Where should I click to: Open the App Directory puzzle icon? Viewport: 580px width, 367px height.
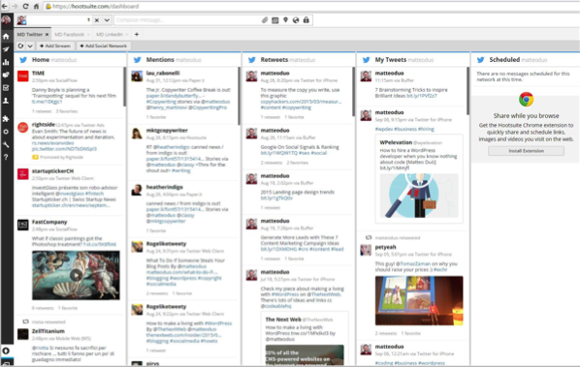(x=6, y=118)
